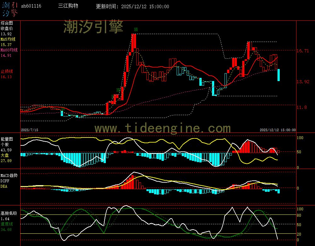Screen dimensions: 315x246
Task: Click the yellow DEA line legend
Action: pos(4,186)
